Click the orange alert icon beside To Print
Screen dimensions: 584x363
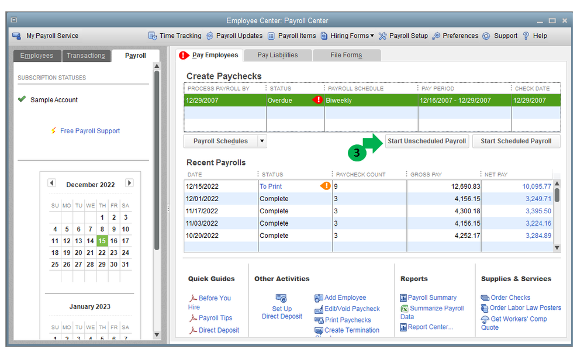point(326,186)
